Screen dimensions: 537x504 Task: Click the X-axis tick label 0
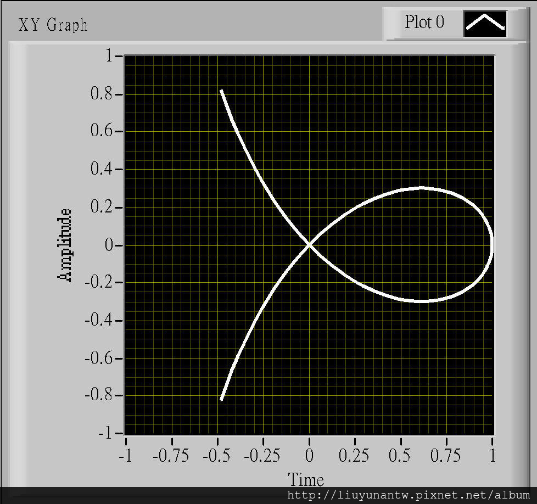[x=309, y=455]
